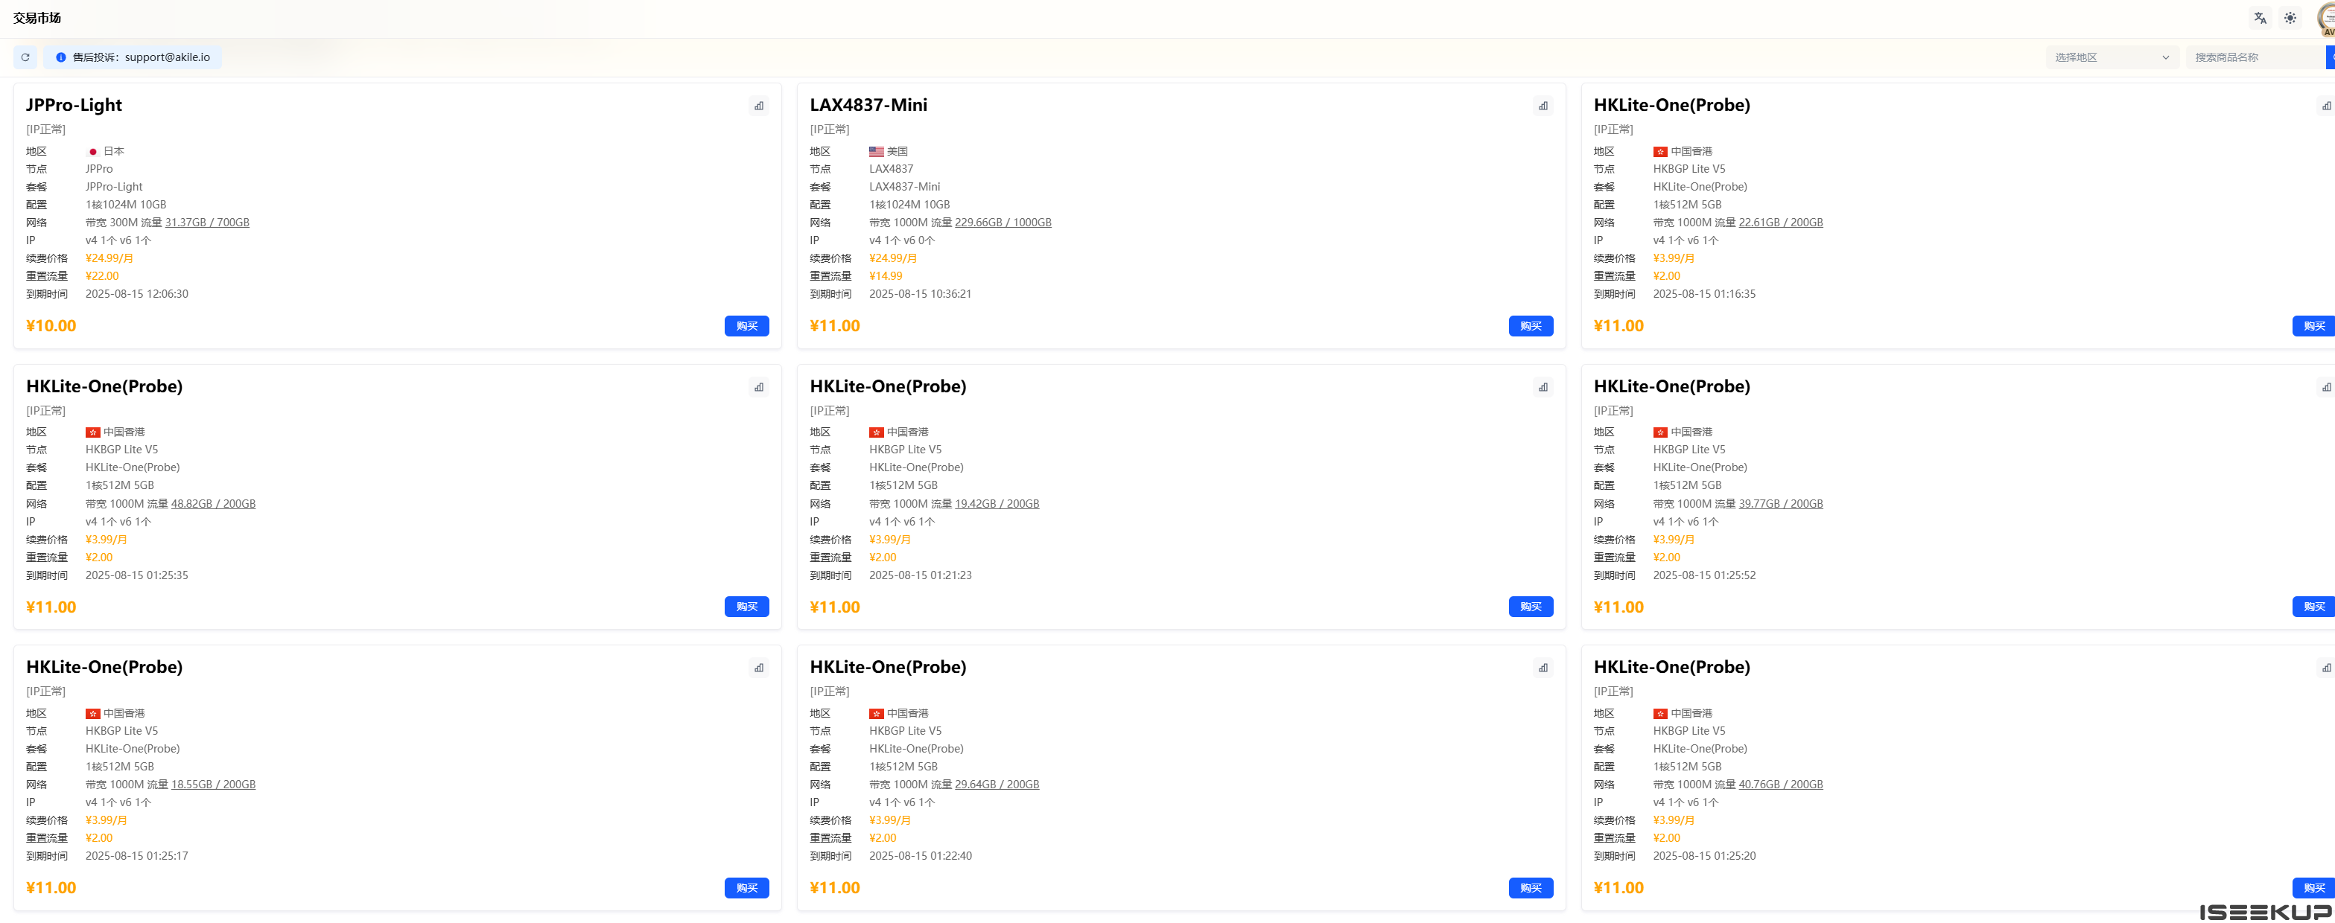This screenshot has width=2335, height=923.
Task: Click the blue search button beside search field
Action: (x=2330, y=57)
